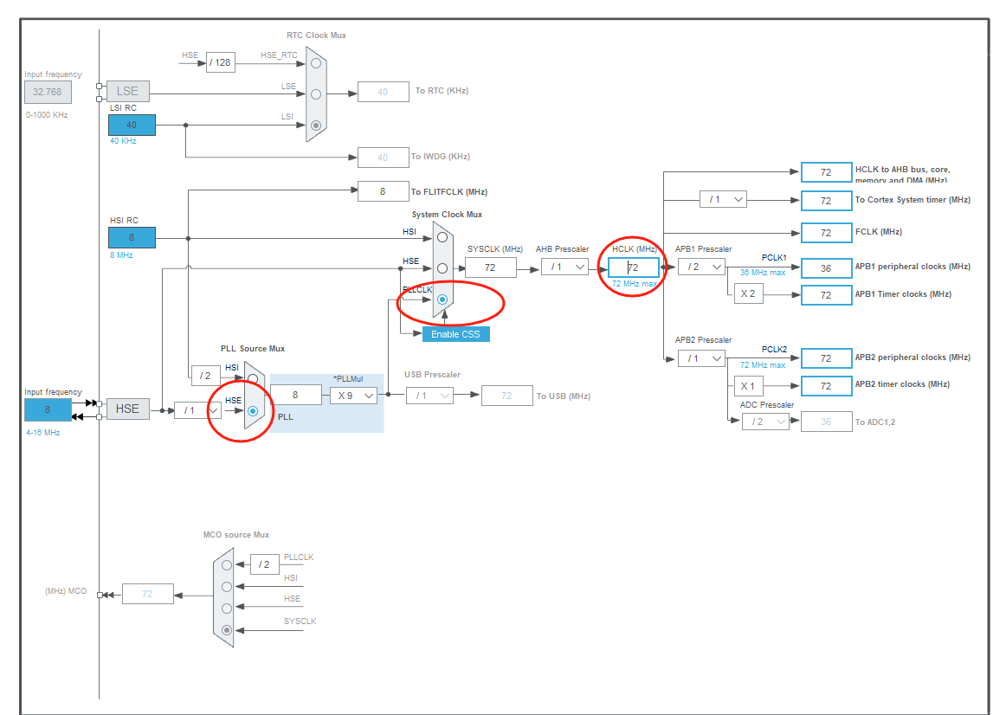Open the APB2 Prescaler dropdown
Screen dimensions: 1006x715
click(x=701, y=358)
